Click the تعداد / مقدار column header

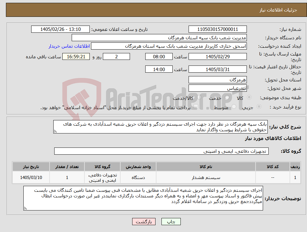[67, 167]
